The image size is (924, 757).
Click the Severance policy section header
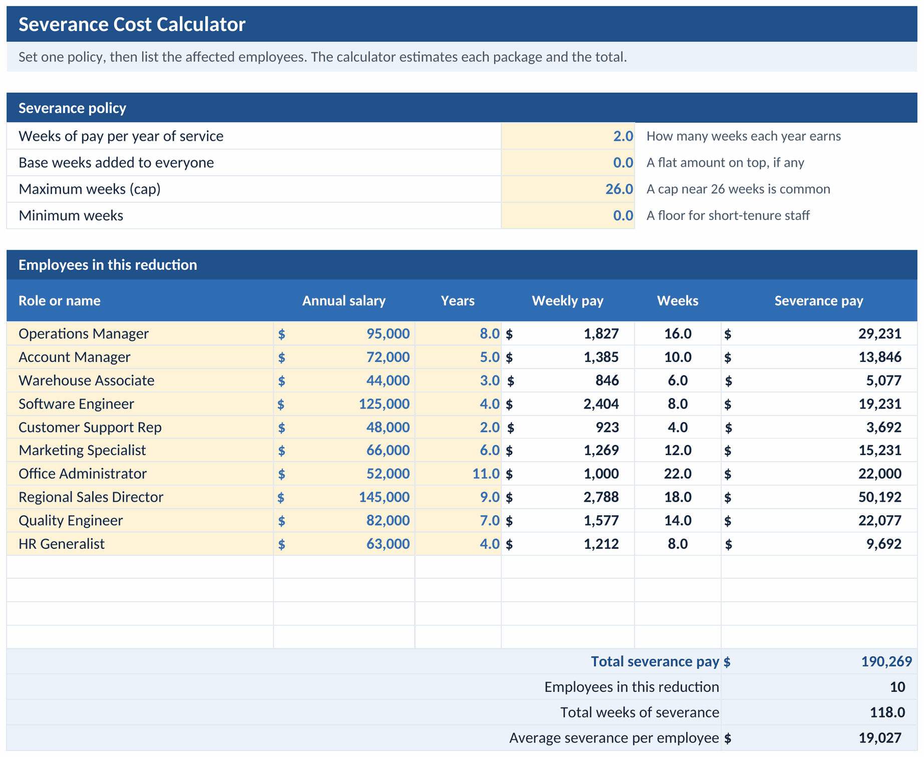click(462, 108)
